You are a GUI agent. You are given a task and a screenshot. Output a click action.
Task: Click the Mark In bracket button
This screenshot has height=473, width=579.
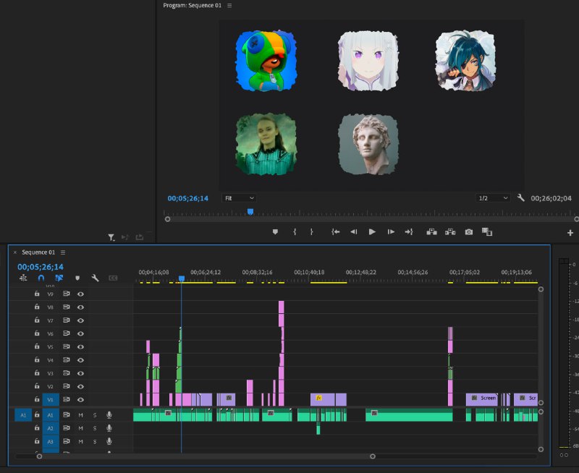click(x=295, y=231)
